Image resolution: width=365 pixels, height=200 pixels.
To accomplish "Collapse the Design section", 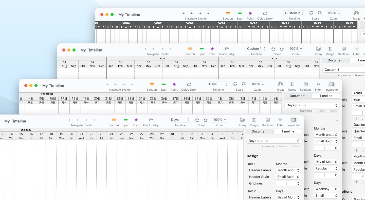I will coord(299,156).
